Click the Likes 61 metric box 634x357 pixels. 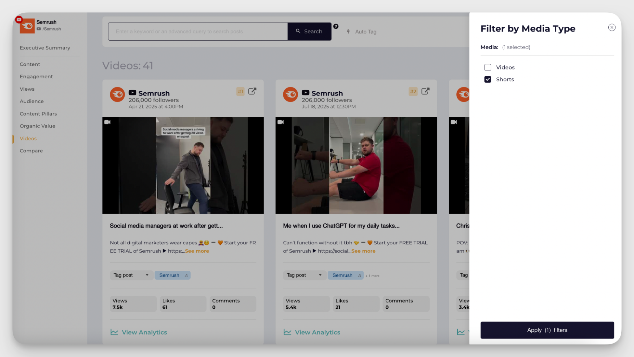click(183, 304)
